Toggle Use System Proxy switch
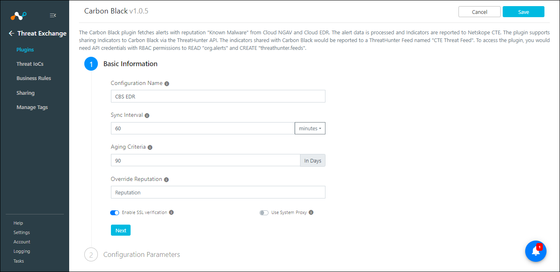Viewport: 560px width, 272px height. click(264, 213)
